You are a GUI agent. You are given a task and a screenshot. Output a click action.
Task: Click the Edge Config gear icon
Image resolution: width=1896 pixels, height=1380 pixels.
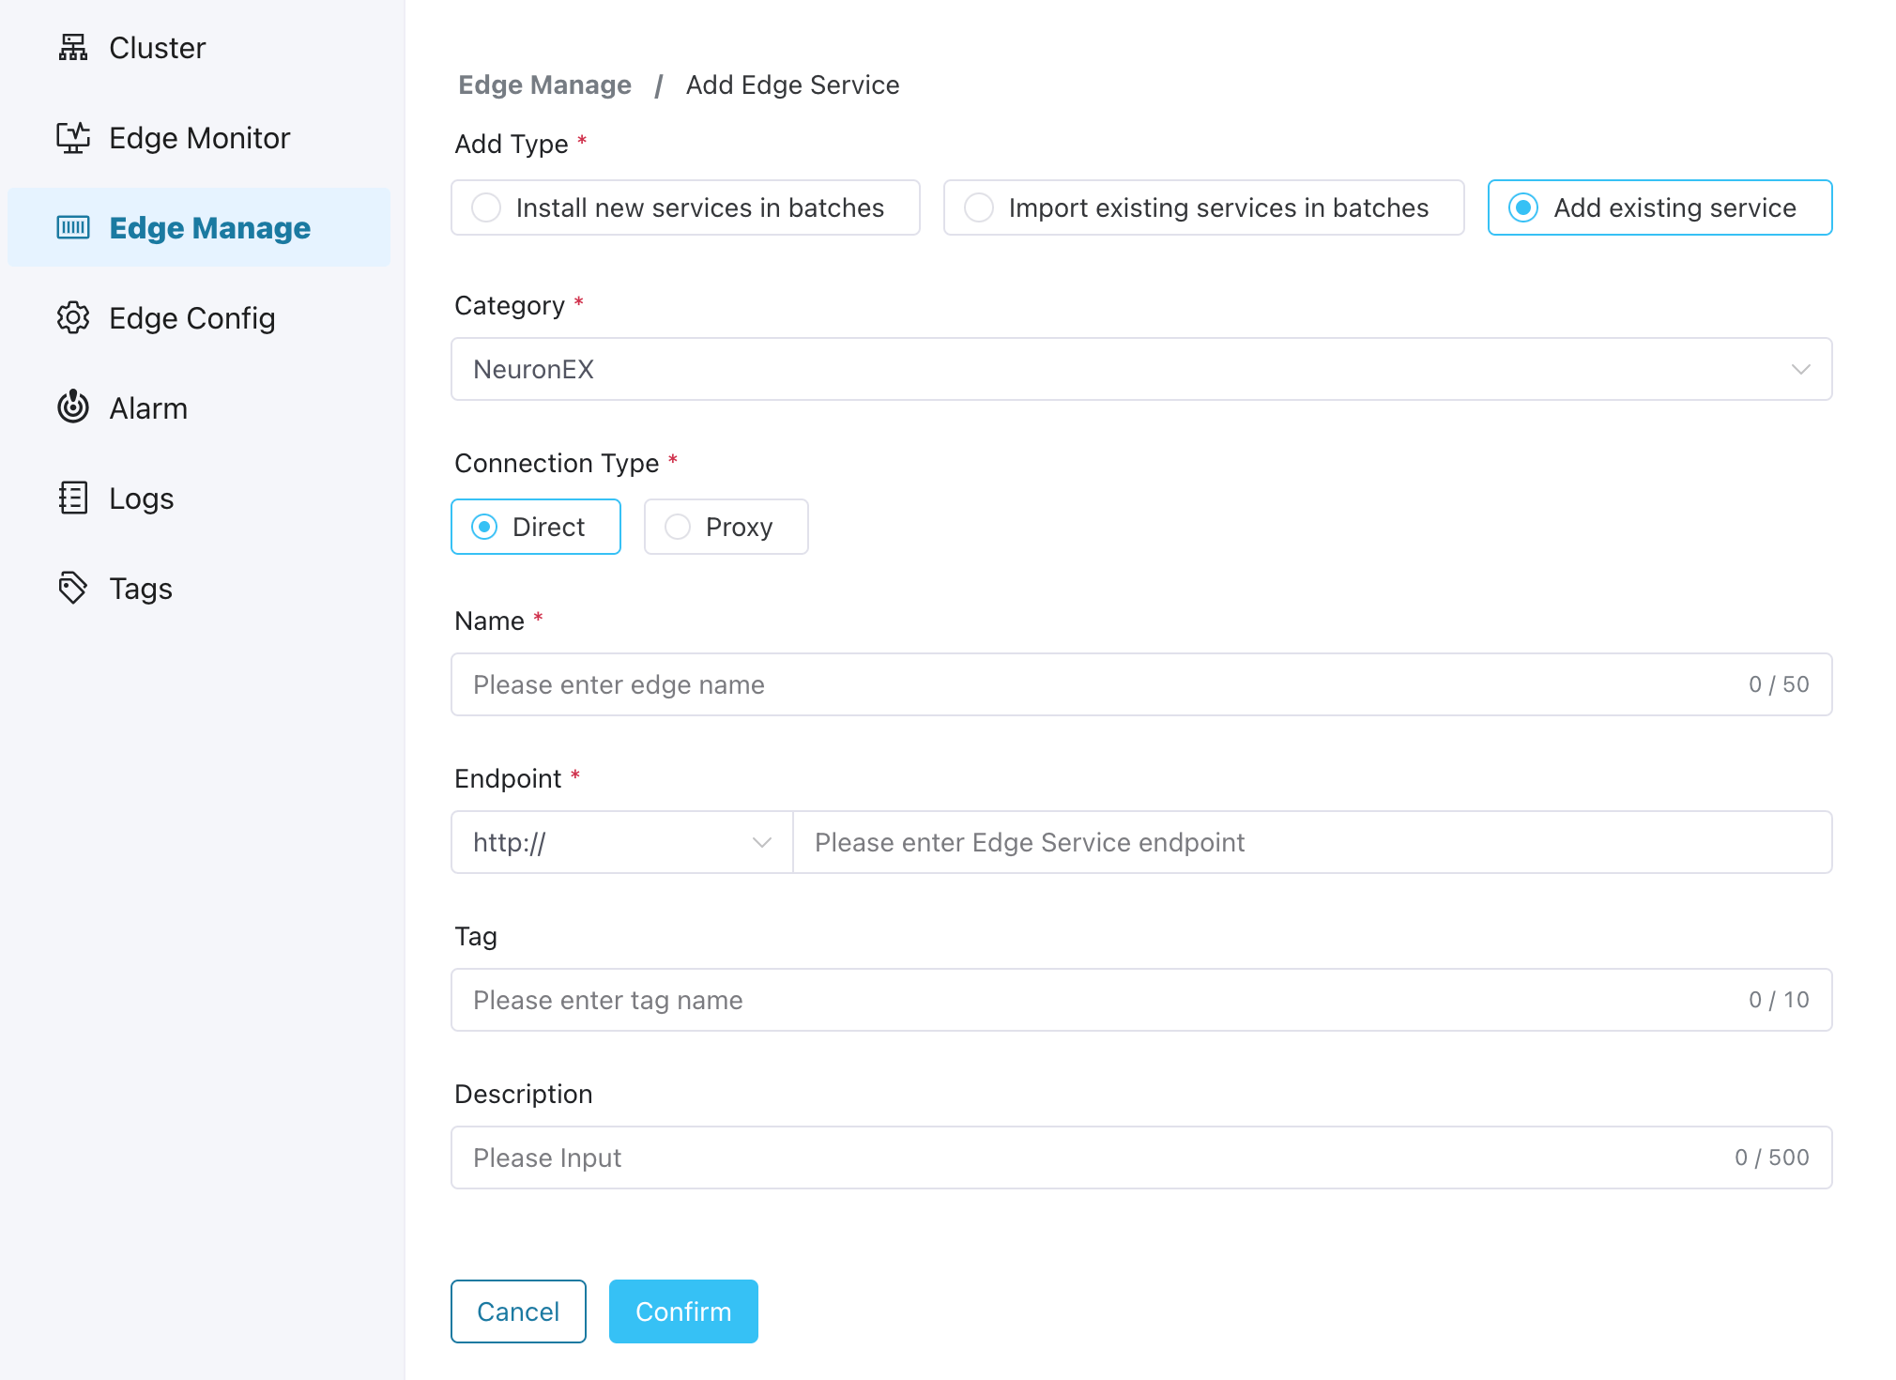(x=73, y=318)
